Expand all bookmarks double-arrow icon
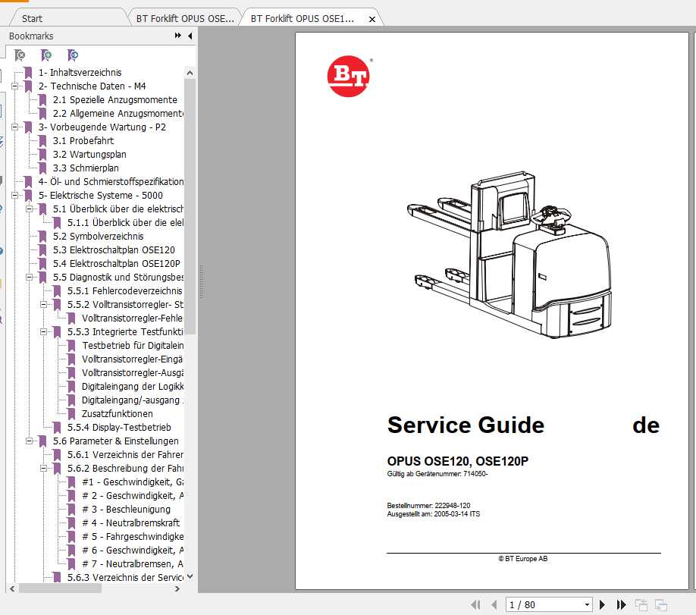 (178, 36)
